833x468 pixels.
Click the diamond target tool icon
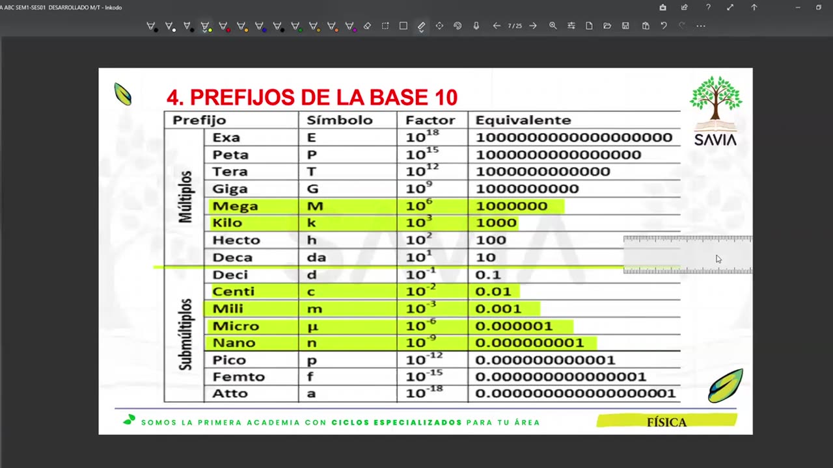coord(439,26)
